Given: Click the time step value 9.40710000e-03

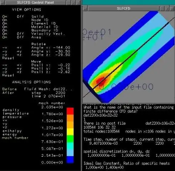Looking at the screenshot, I should click(x=103, y=143).
